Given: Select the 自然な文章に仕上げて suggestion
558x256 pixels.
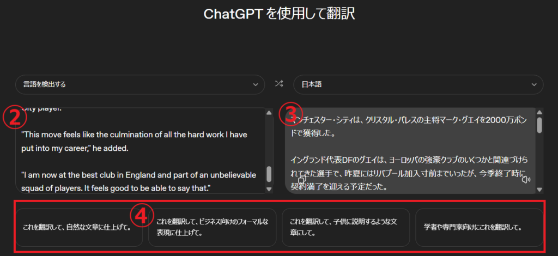Looking at the screenshot, I should tap(79, 227).
